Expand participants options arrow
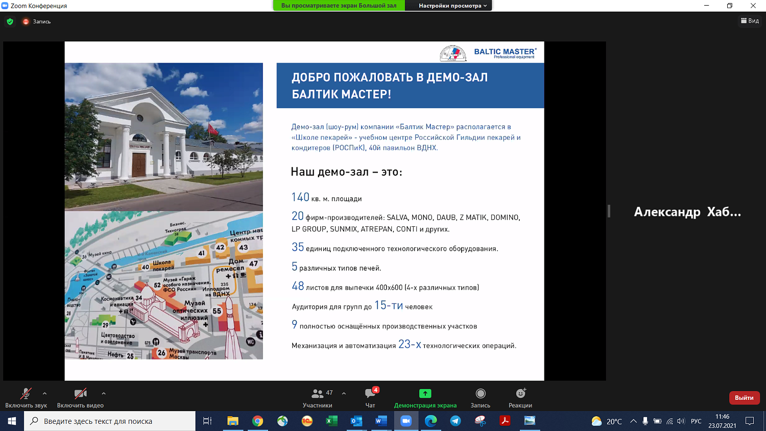 pos(344,393)
